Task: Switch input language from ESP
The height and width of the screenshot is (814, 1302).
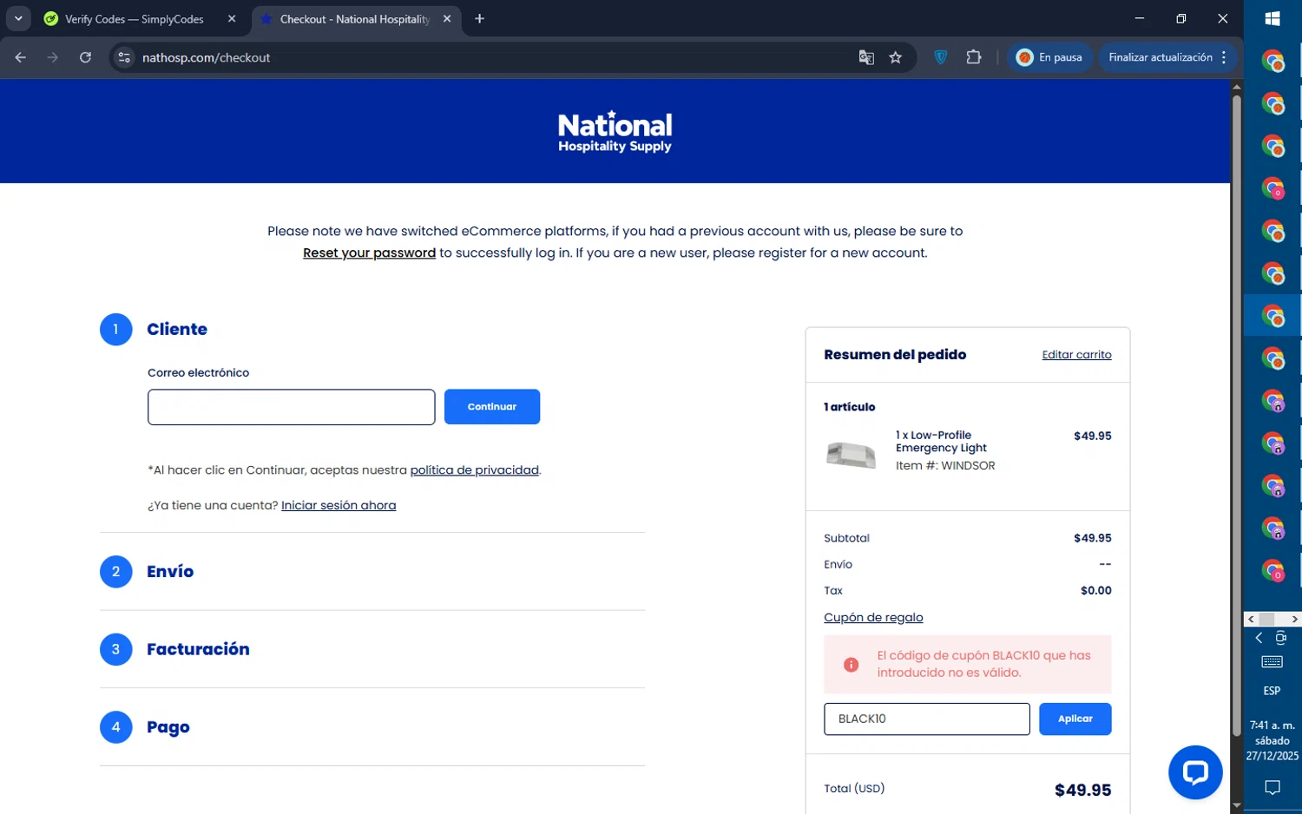Action: [x=1272, y=691]
